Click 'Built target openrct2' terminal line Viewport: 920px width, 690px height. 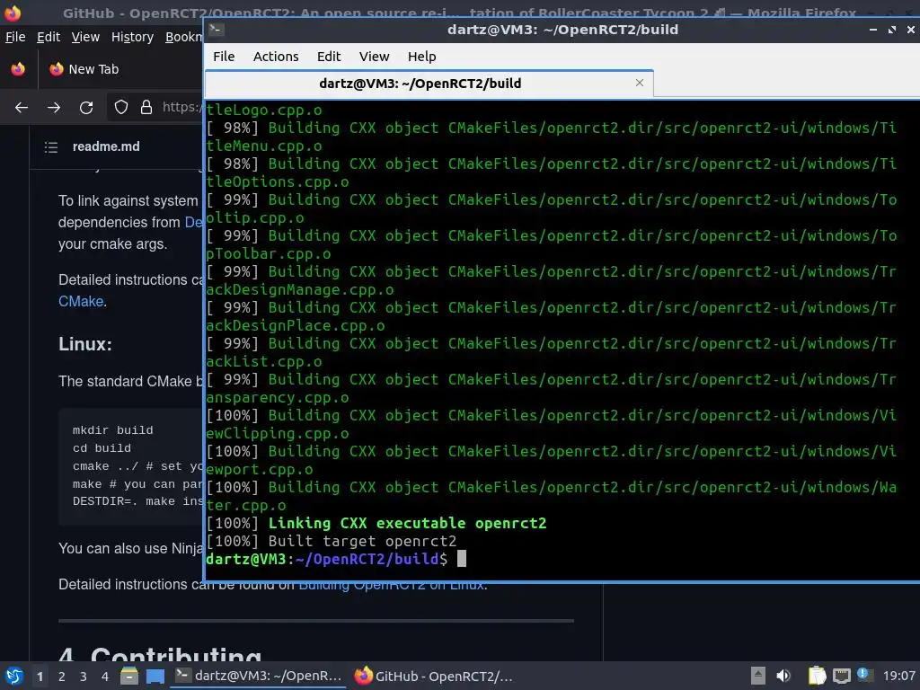pyautogui.click(x=362, y=541)
